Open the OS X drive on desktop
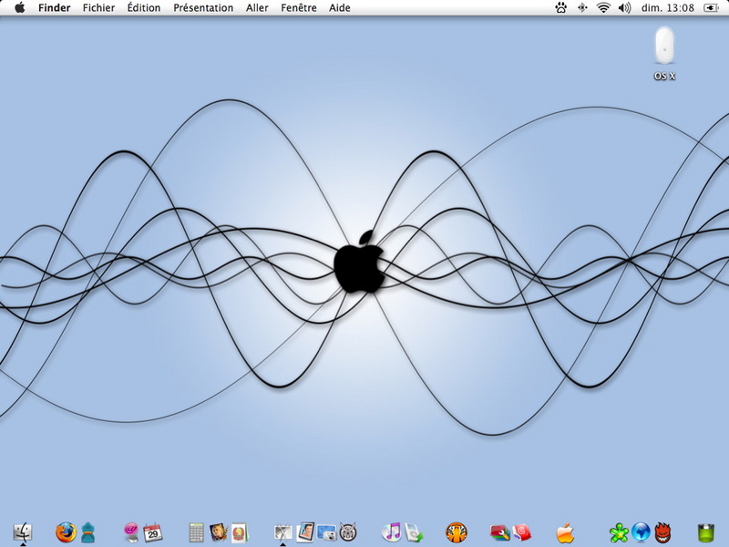Viewport: 729px width, 547px height. pyautogui.click(x=664, y=53)
